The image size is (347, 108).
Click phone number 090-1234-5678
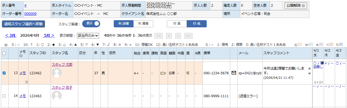click(x=216, y=73)
